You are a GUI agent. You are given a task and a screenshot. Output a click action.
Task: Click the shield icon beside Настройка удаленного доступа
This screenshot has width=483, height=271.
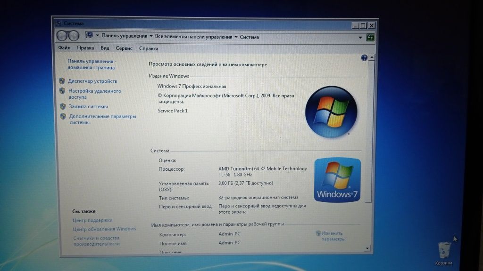pyautogui.click(x=62, y=91)
